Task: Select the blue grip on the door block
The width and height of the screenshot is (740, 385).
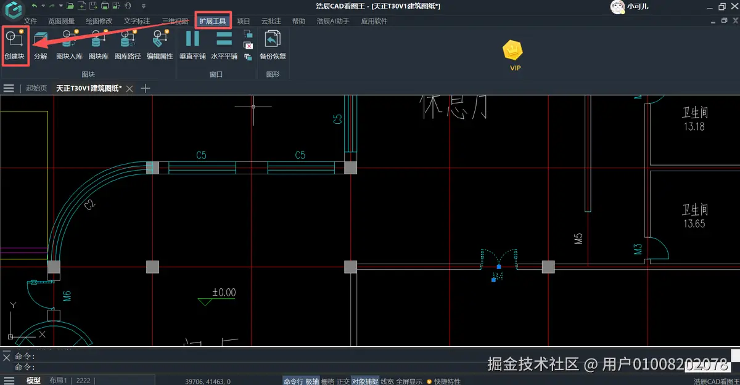Action: 499,267
